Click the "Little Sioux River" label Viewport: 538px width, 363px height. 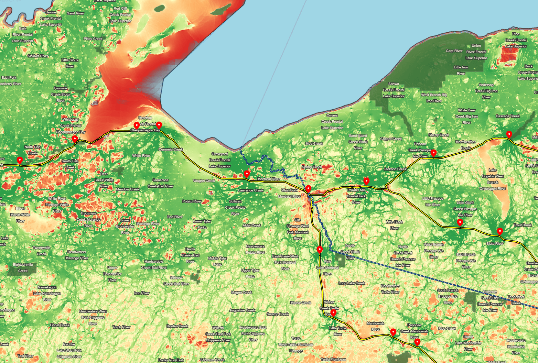click(70, 63)
